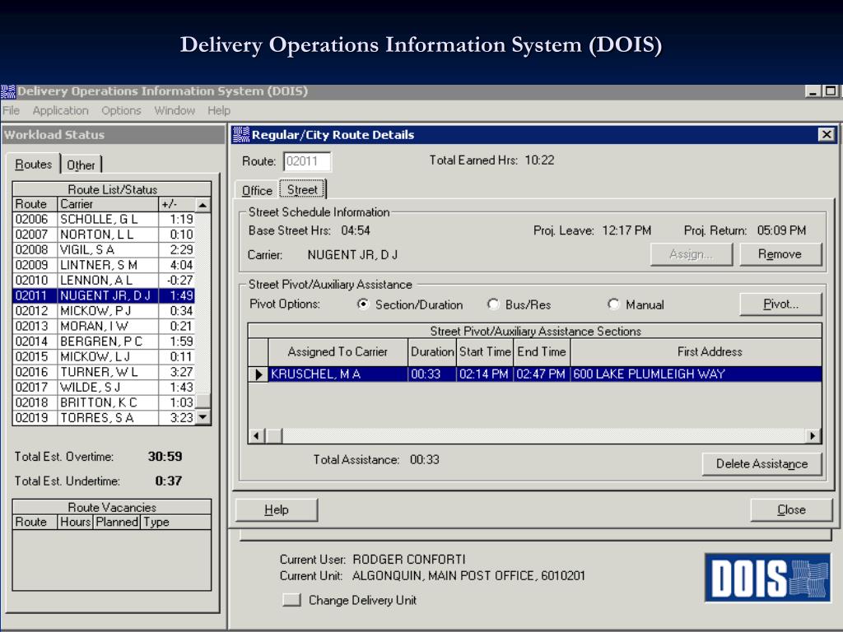The width and height of the screenshot is (843, 632).
Task: Click the route list vertical scrollbar thumb
Action: click(203, 402)
